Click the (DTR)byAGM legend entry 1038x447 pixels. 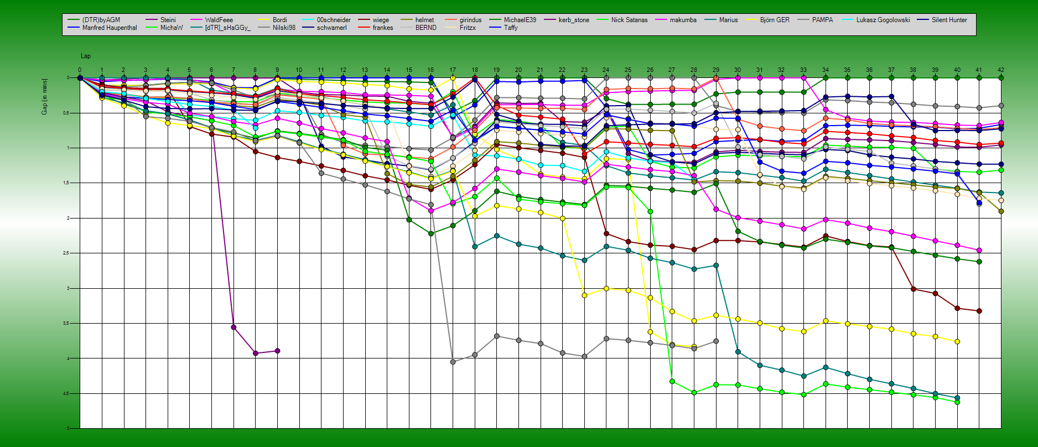tap(101, 20)
